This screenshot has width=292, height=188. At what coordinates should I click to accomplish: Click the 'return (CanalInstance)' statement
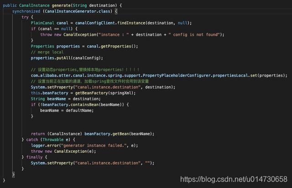click(x=57, y=134)
